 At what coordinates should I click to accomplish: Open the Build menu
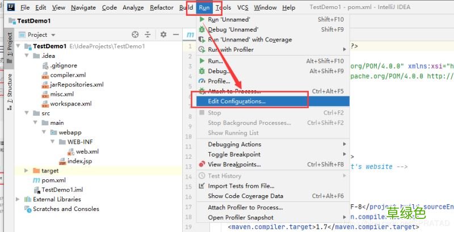point(186,7)
